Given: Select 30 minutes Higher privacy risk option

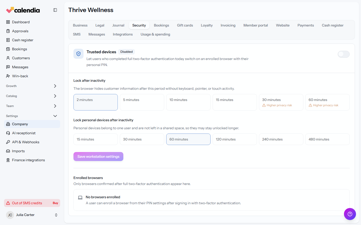Looking at the screenshot, I should [x=281, y=102].
